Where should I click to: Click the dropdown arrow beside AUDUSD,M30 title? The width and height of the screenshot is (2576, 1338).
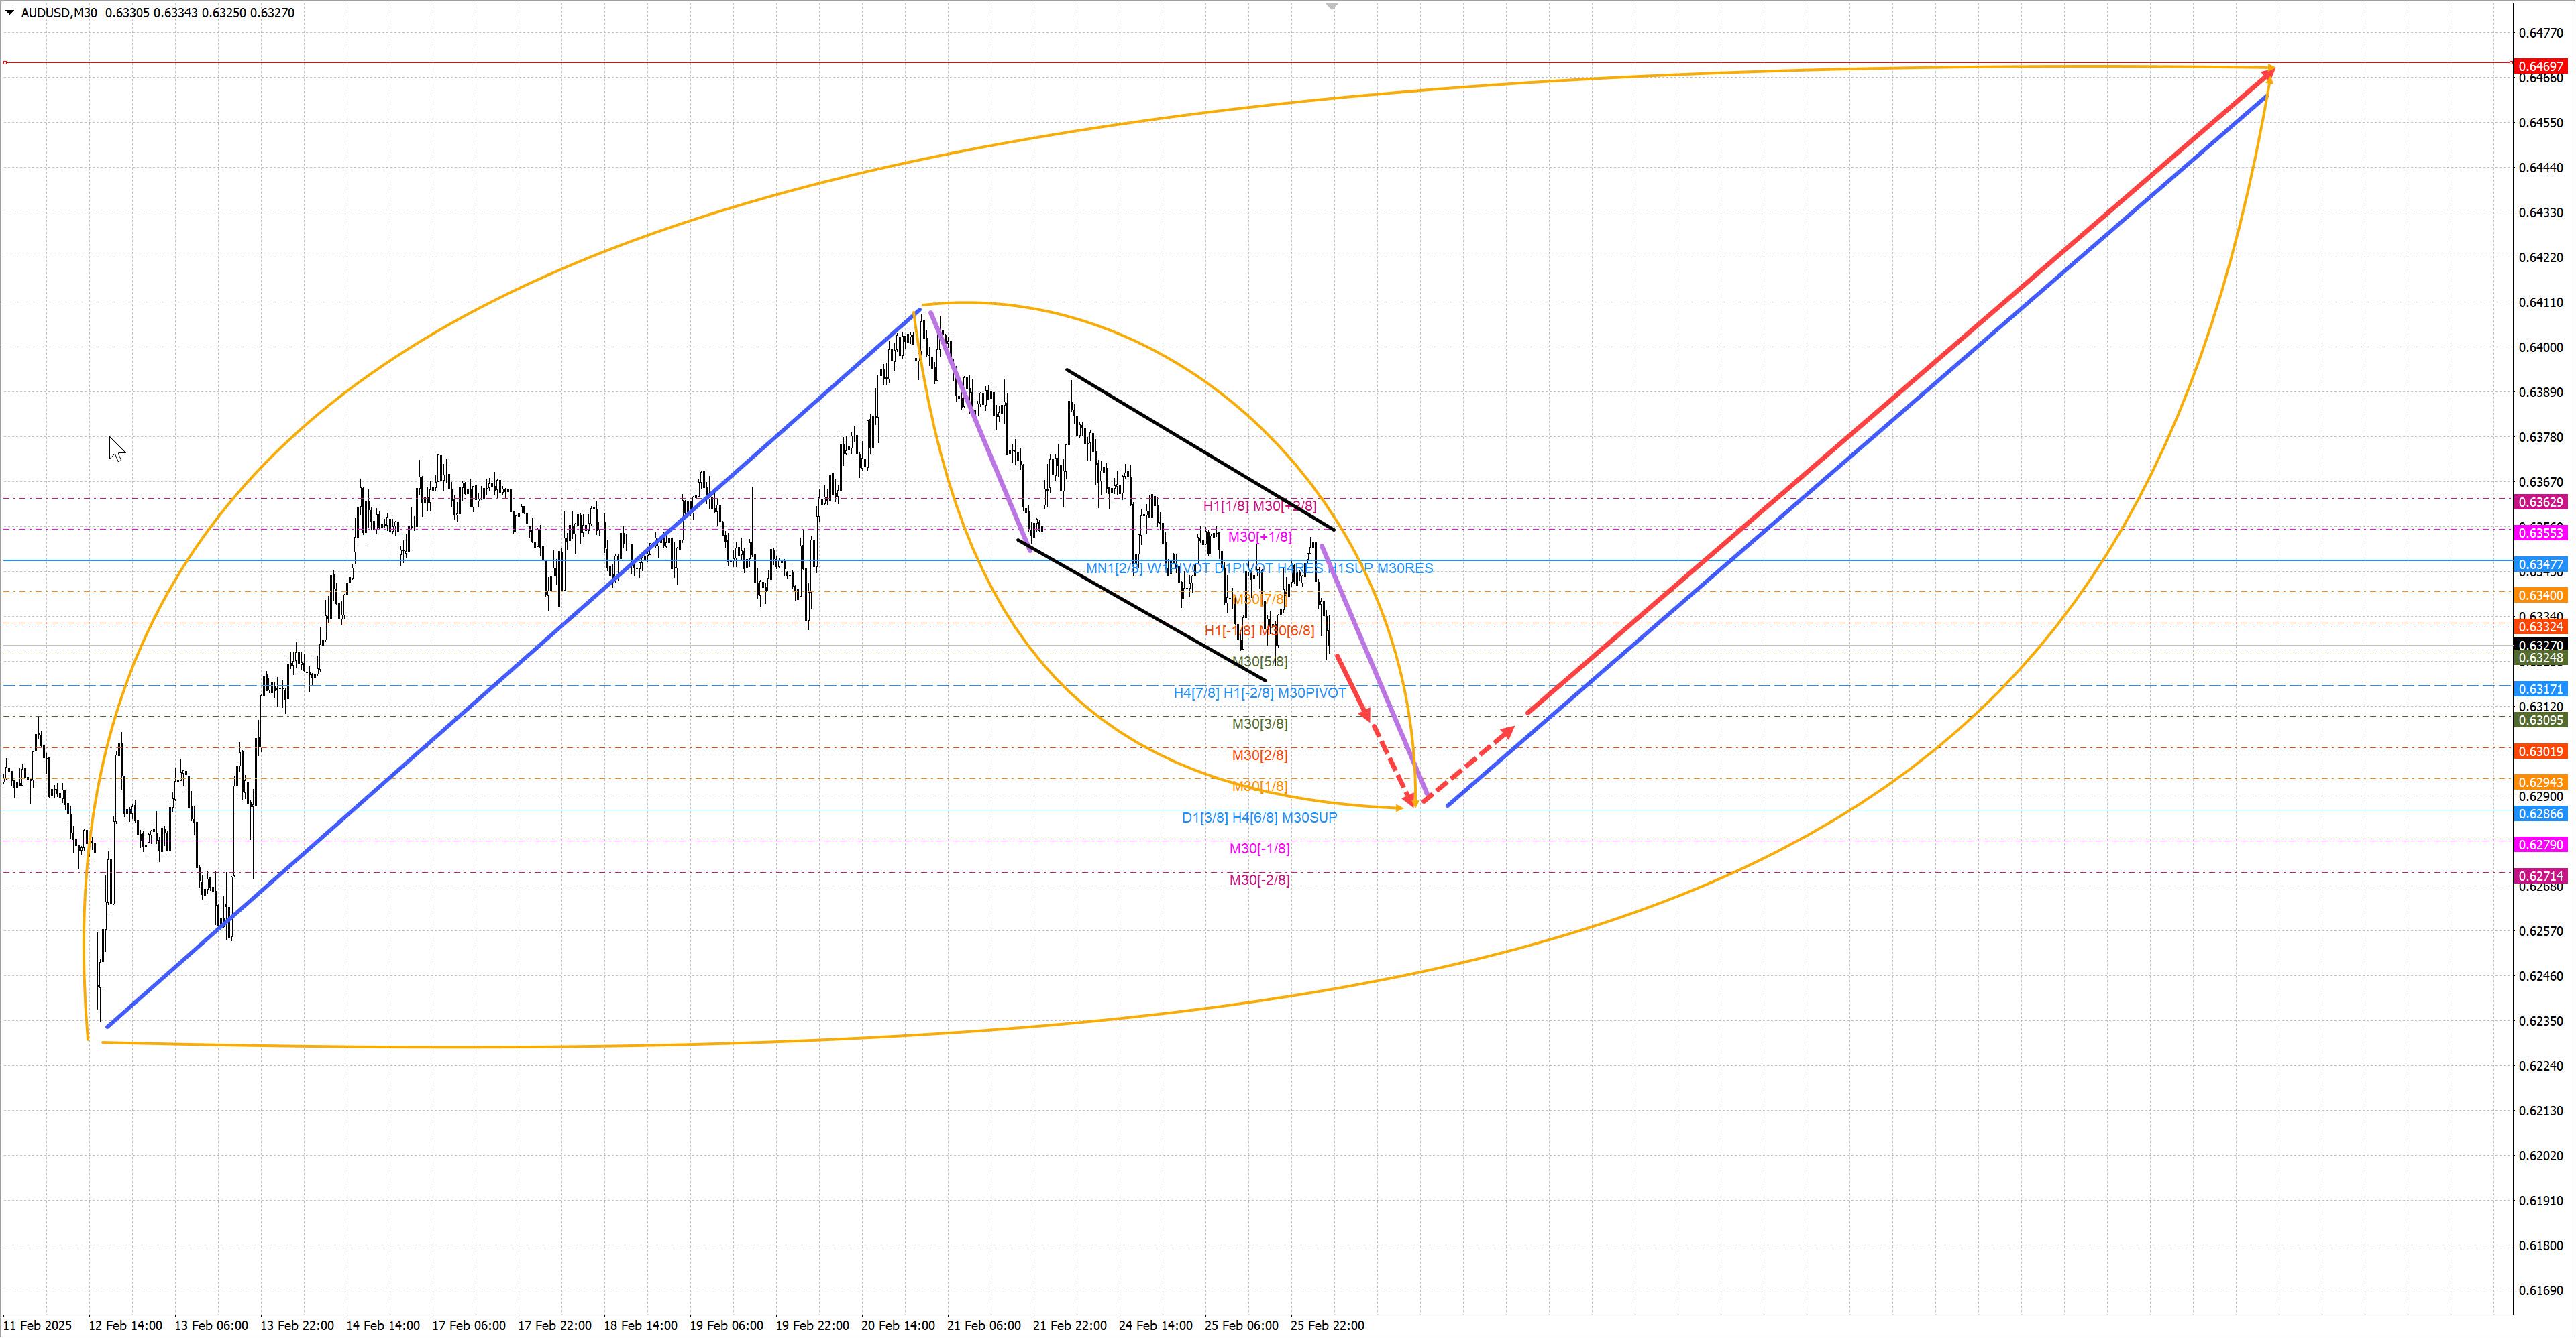pyautogui.click(x=10, y=13)
